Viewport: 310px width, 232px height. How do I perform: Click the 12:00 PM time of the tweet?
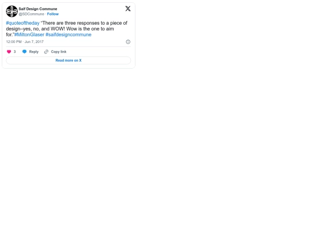coord(14,42)
